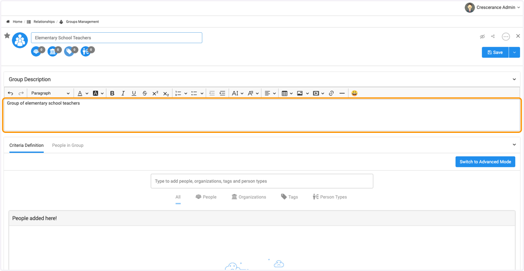This screenshot has height=271, width=524.
Task: Close the group editor with X
Action: [x=518, y=36]
